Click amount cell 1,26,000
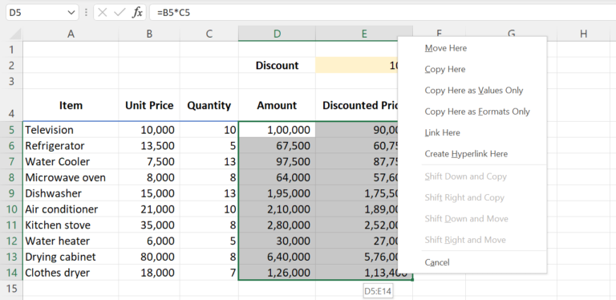The image size is (616, 300). (x=277, y=273)
